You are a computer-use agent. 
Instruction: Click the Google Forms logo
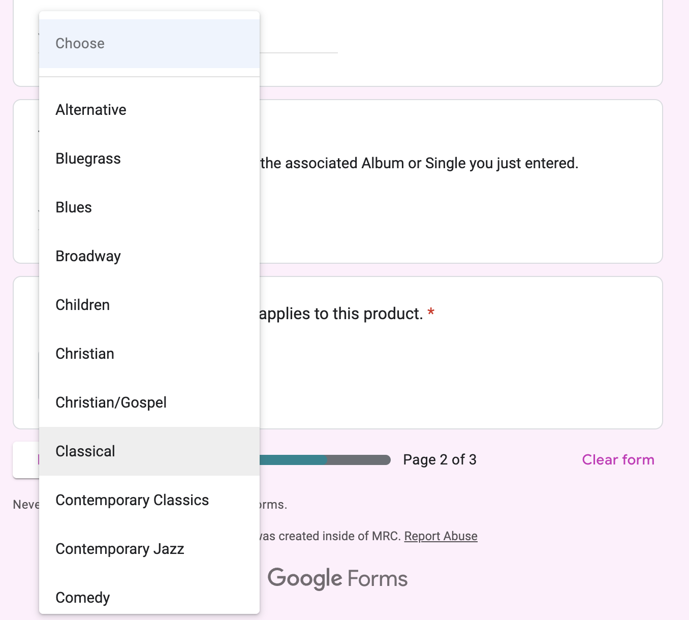tap(337, 578)
